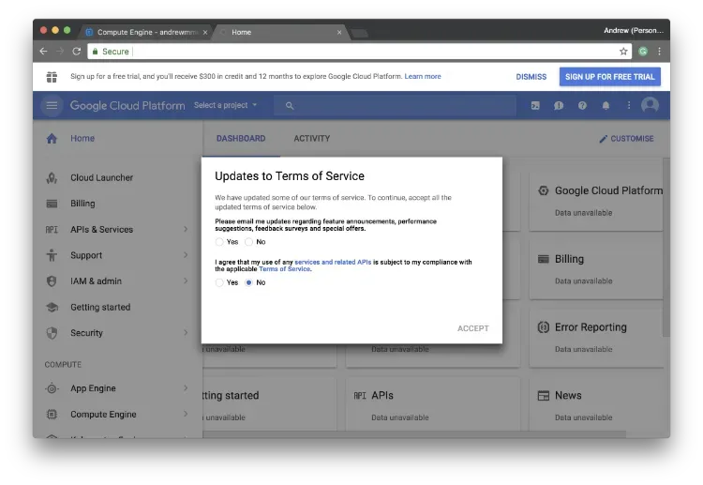Open the hamburger navigation menu
Screen dimensions: 703x485
(x=52, y=106)
